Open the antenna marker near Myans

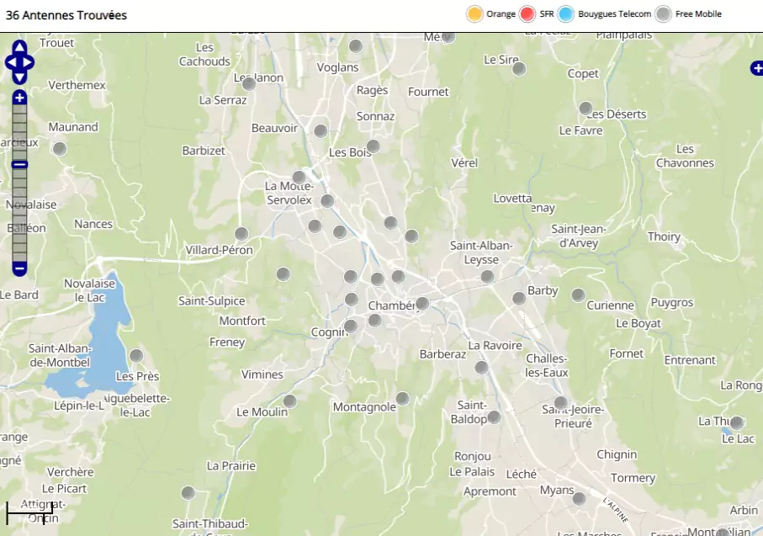coord(579,499)
